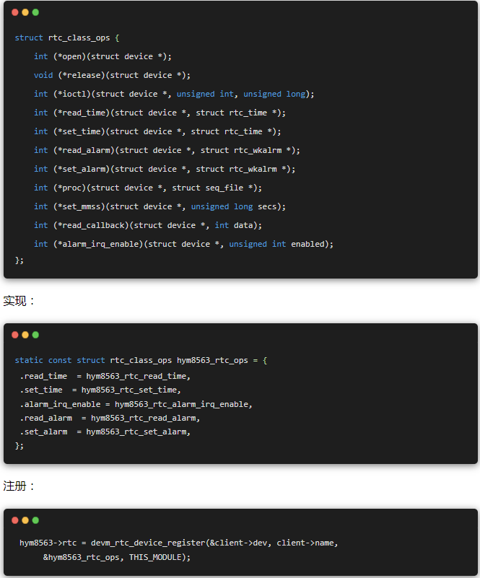
Task: Click the green dot in the hym8563_rtc_ops code block
Action: point(35,335)
